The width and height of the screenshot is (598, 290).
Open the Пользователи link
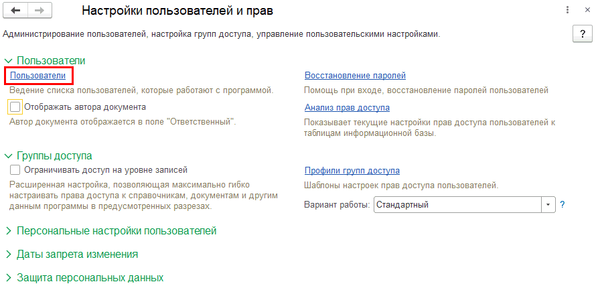(x=38, y=76)
